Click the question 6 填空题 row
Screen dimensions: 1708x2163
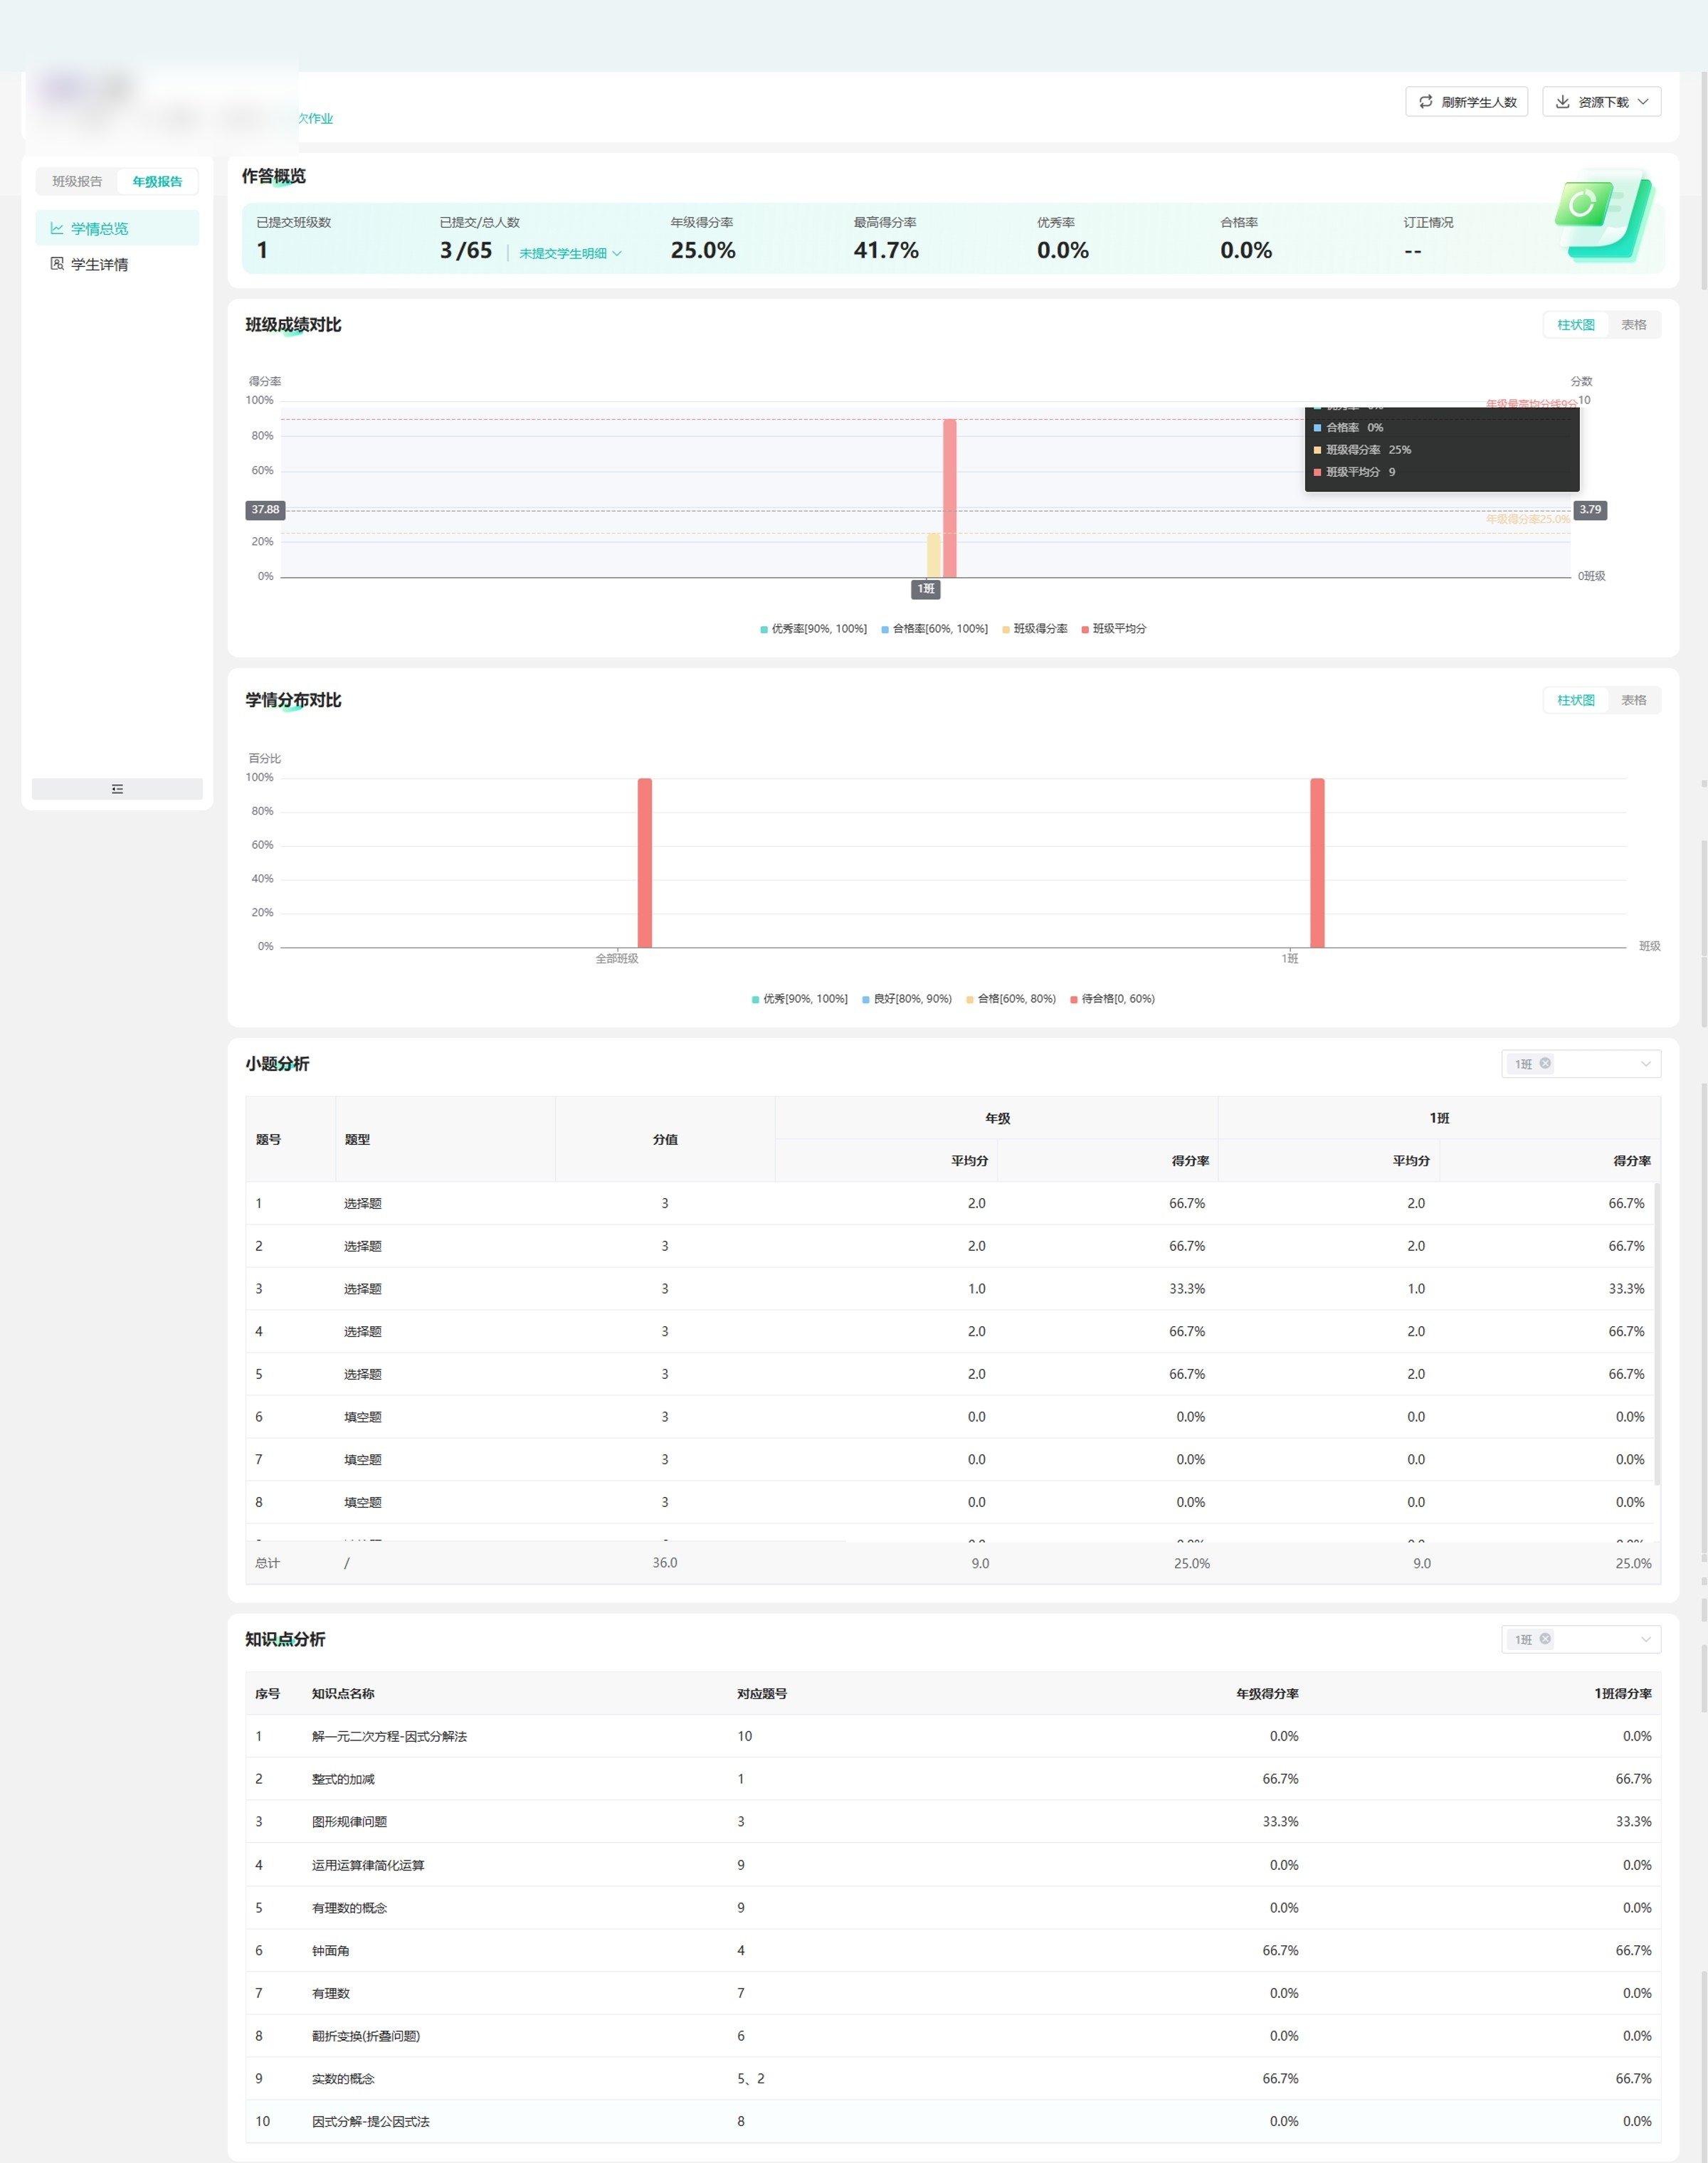[950, 1417]
